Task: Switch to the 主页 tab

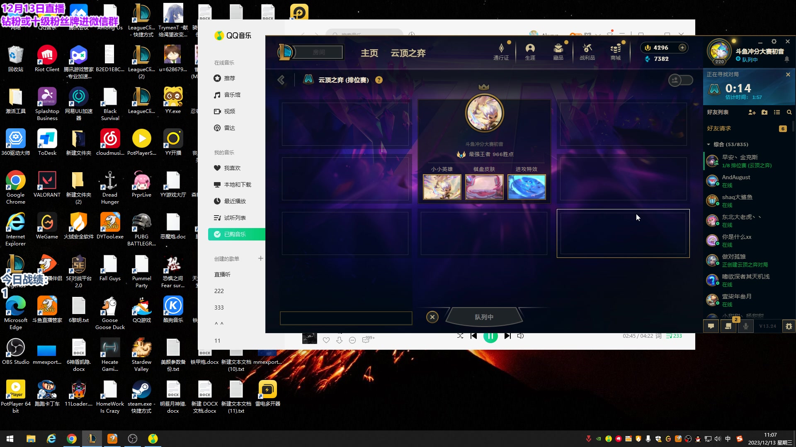Action: tap(369, 53)
